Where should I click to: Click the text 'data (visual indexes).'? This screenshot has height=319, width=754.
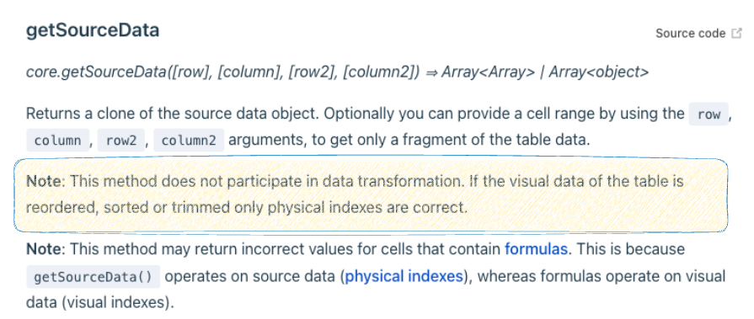pos(100,303)
